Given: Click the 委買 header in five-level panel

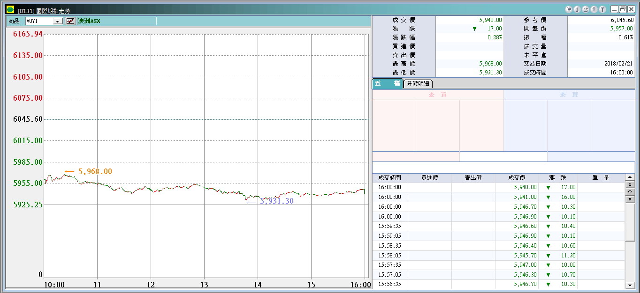Looking at the screenshot, I should coord(438,95).
